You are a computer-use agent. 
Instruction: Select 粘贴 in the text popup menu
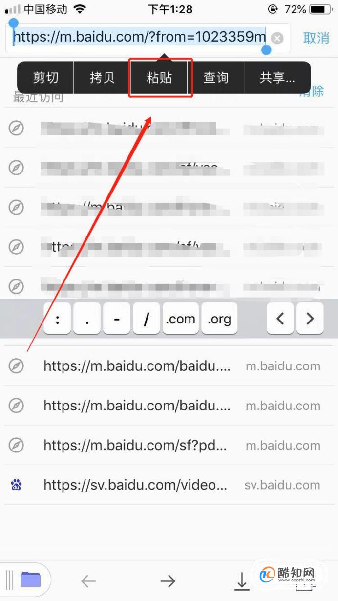159,78
